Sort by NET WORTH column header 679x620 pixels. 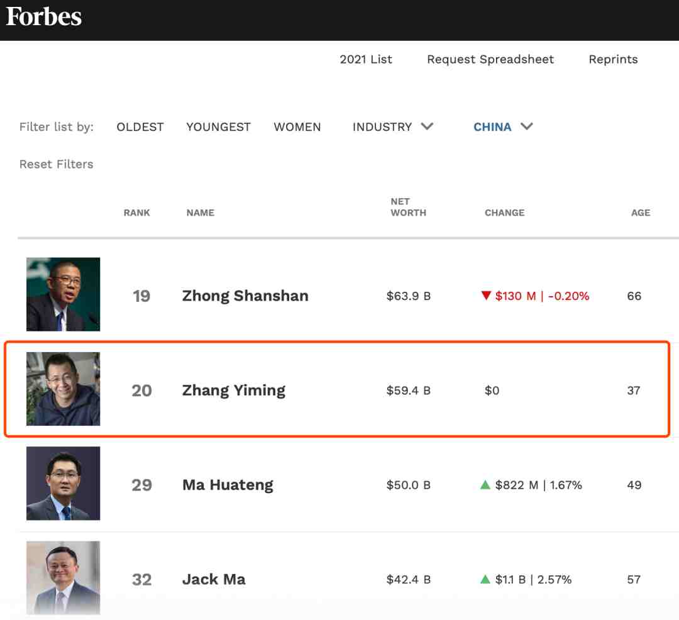(409, 207)
